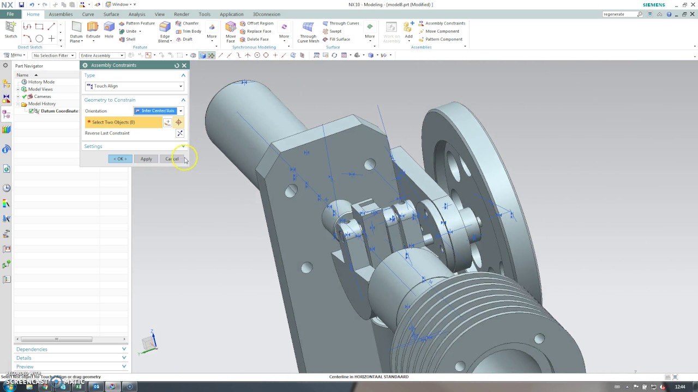Reset the Assembly Constraints dialog
Screen dimensions: 698x392
click(177, 65)
